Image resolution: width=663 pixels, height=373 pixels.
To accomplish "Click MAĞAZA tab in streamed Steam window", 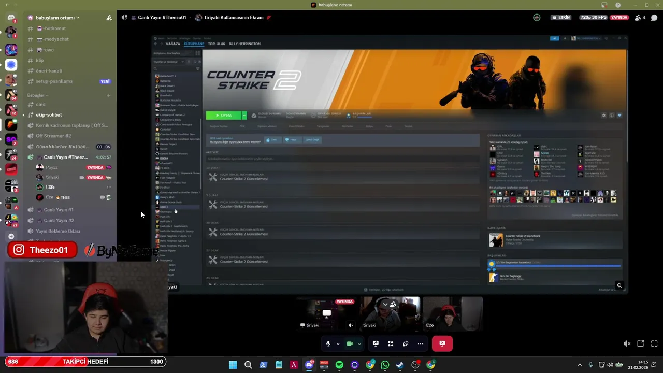I will tap(172, 44).
